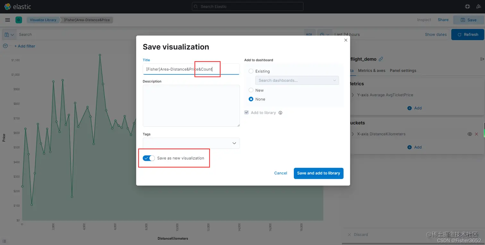Click the KQL query search field

160,34
